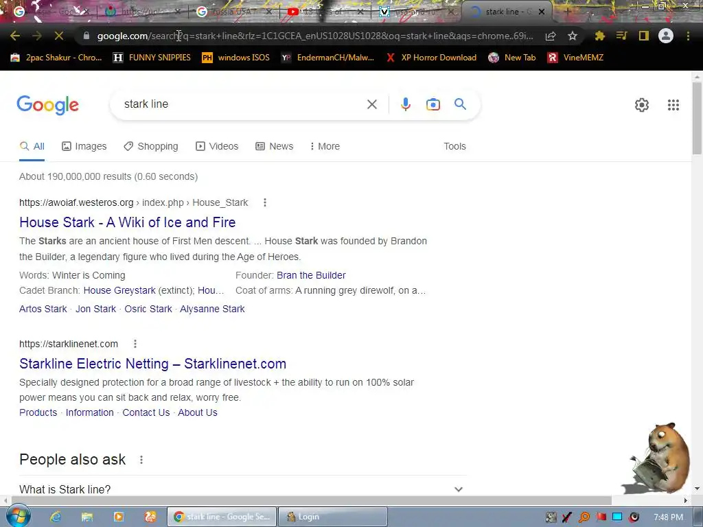This screenshot has width=703, height=527.
Task: Open the About Us sitelink
Action: (198, 412)
